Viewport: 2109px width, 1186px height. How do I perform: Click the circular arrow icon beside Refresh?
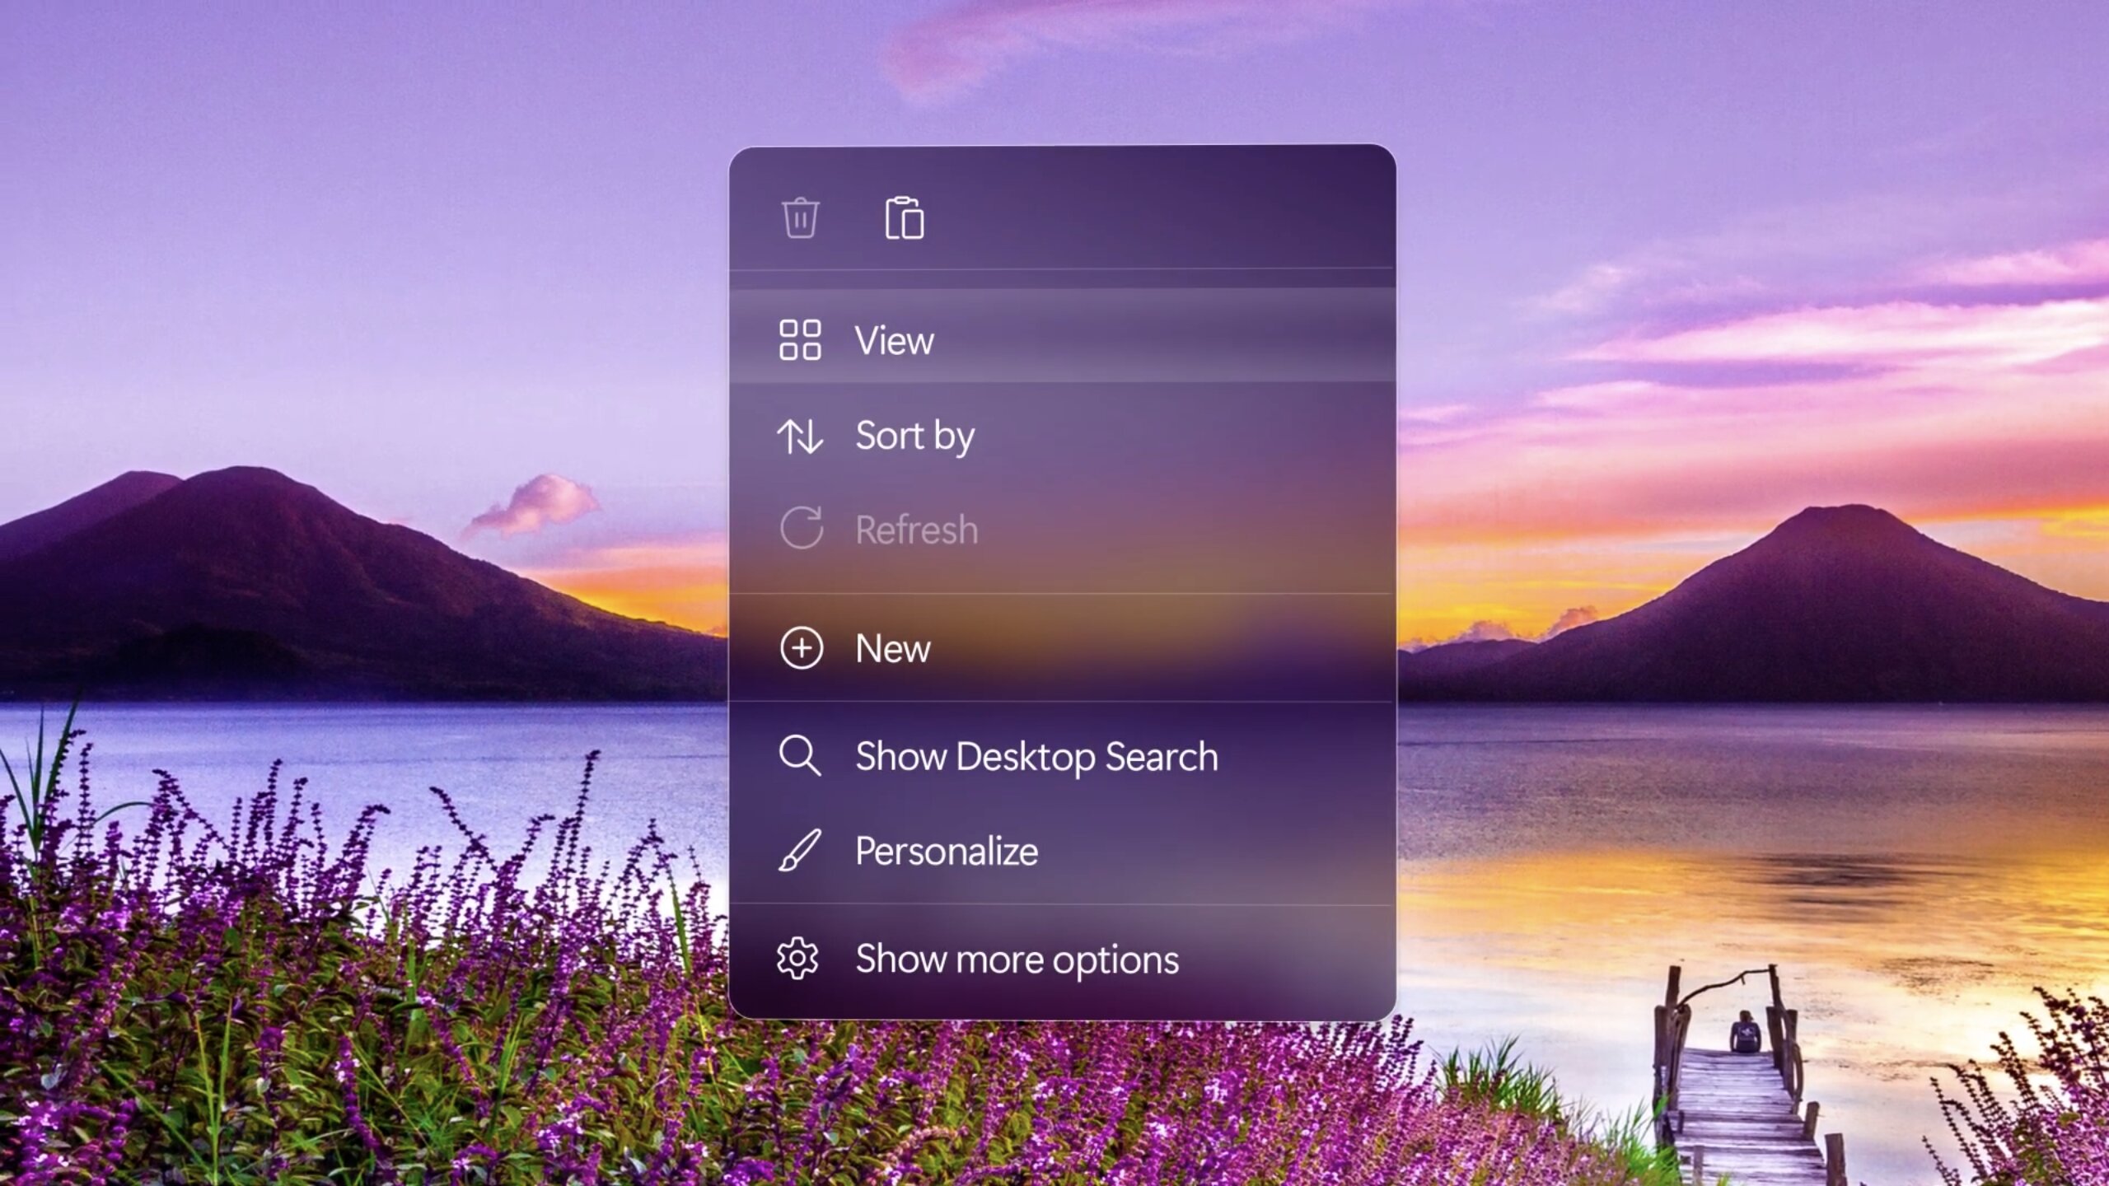pyautogui.click(x=801, y=529)
